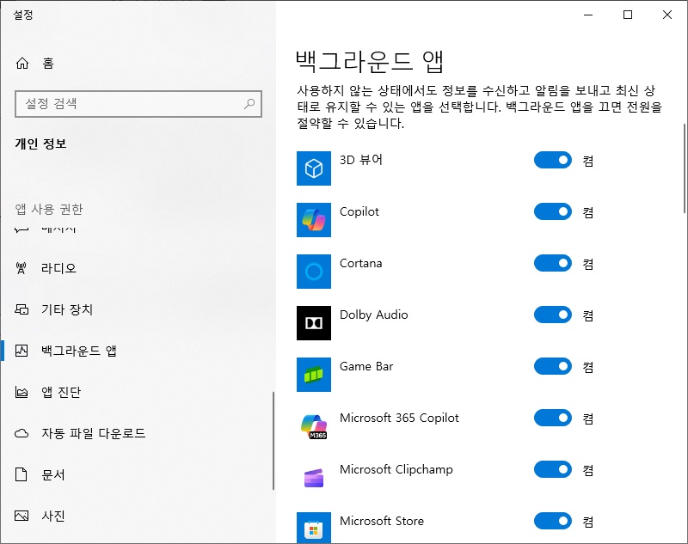
Task: Turn off Microsoft Clipchamp toggle
Action: pyautogui.click(x=553, y=469)
